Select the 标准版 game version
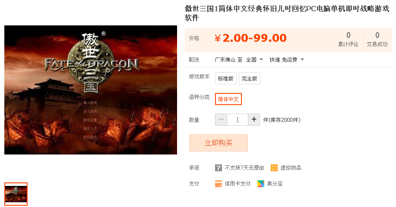Screen dimensions: 396x207 pyautogui.click(x=226, y=79)
